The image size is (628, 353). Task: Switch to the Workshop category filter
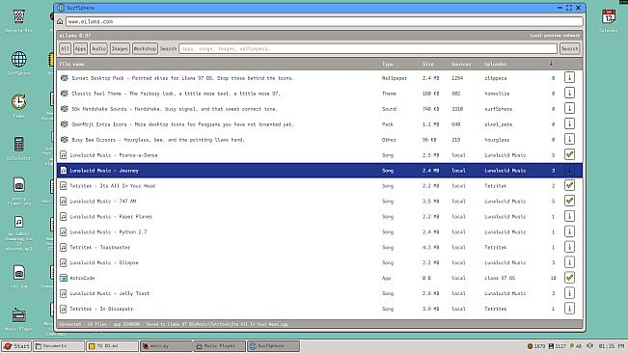[x=145, y=48]
